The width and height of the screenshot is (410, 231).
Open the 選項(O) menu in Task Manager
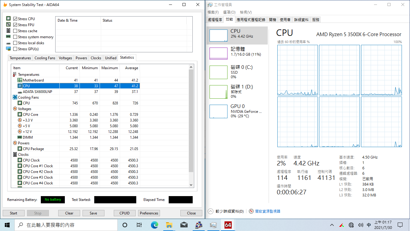click(x=229, y=12)
